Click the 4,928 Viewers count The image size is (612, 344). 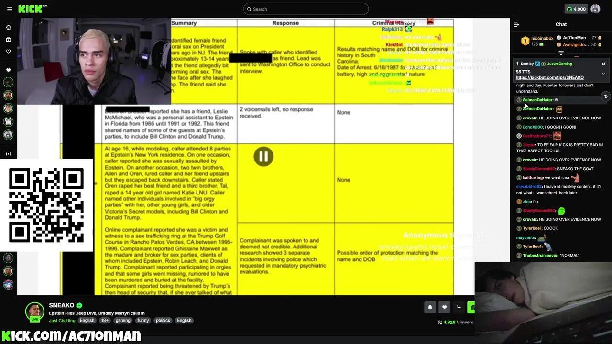456,322
